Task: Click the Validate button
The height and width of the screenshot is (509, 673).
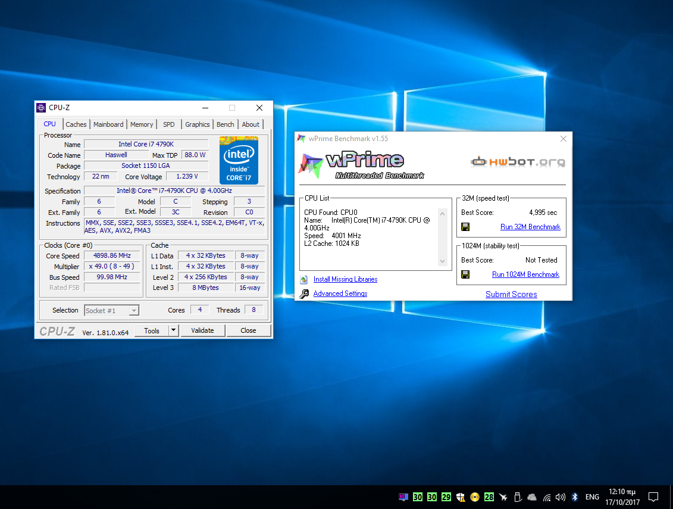Action: [202, 330]
